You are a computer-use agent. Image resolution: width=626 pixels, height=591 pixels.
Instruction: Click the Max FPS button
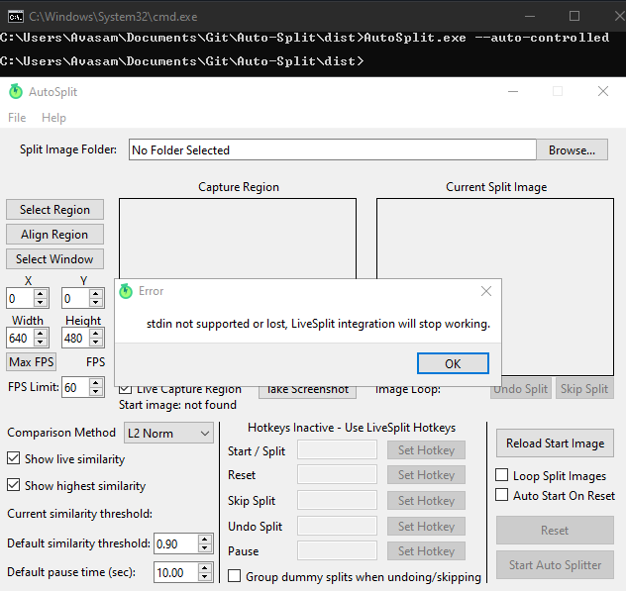pos(31,362)
